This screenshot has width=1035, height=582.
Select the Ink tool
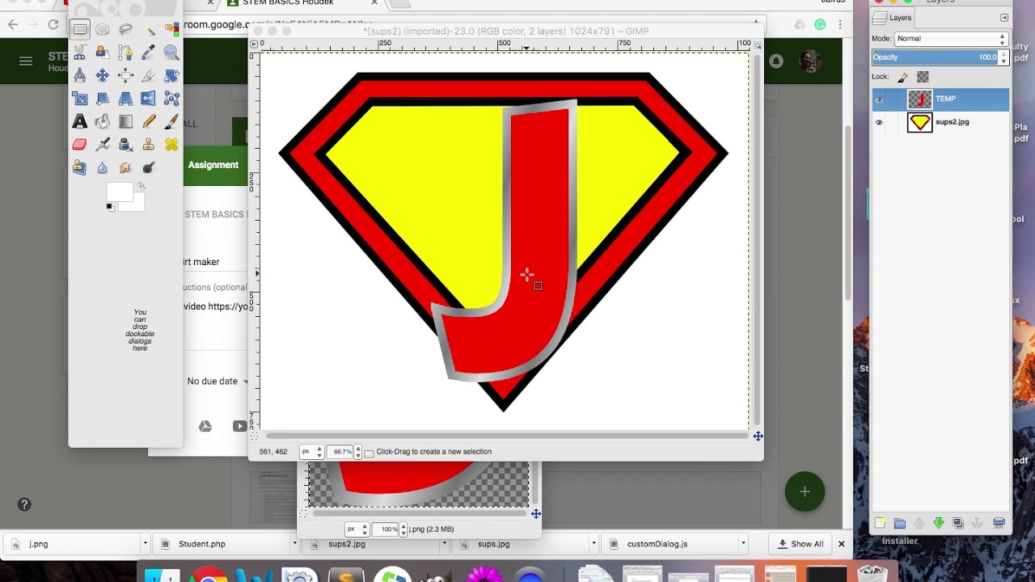125,145
